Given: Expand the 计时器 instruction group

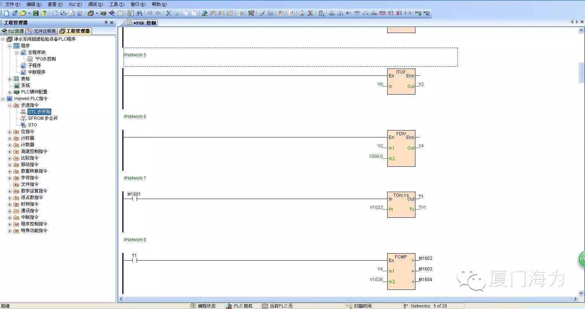Looking at the screenshot, I should coord(10,139).
